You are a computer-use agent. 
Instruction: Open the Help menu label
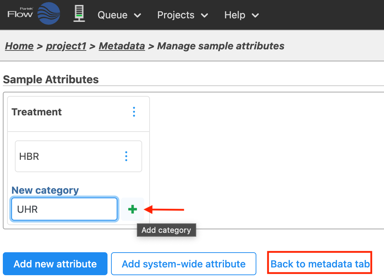click(x=234, y=15)
